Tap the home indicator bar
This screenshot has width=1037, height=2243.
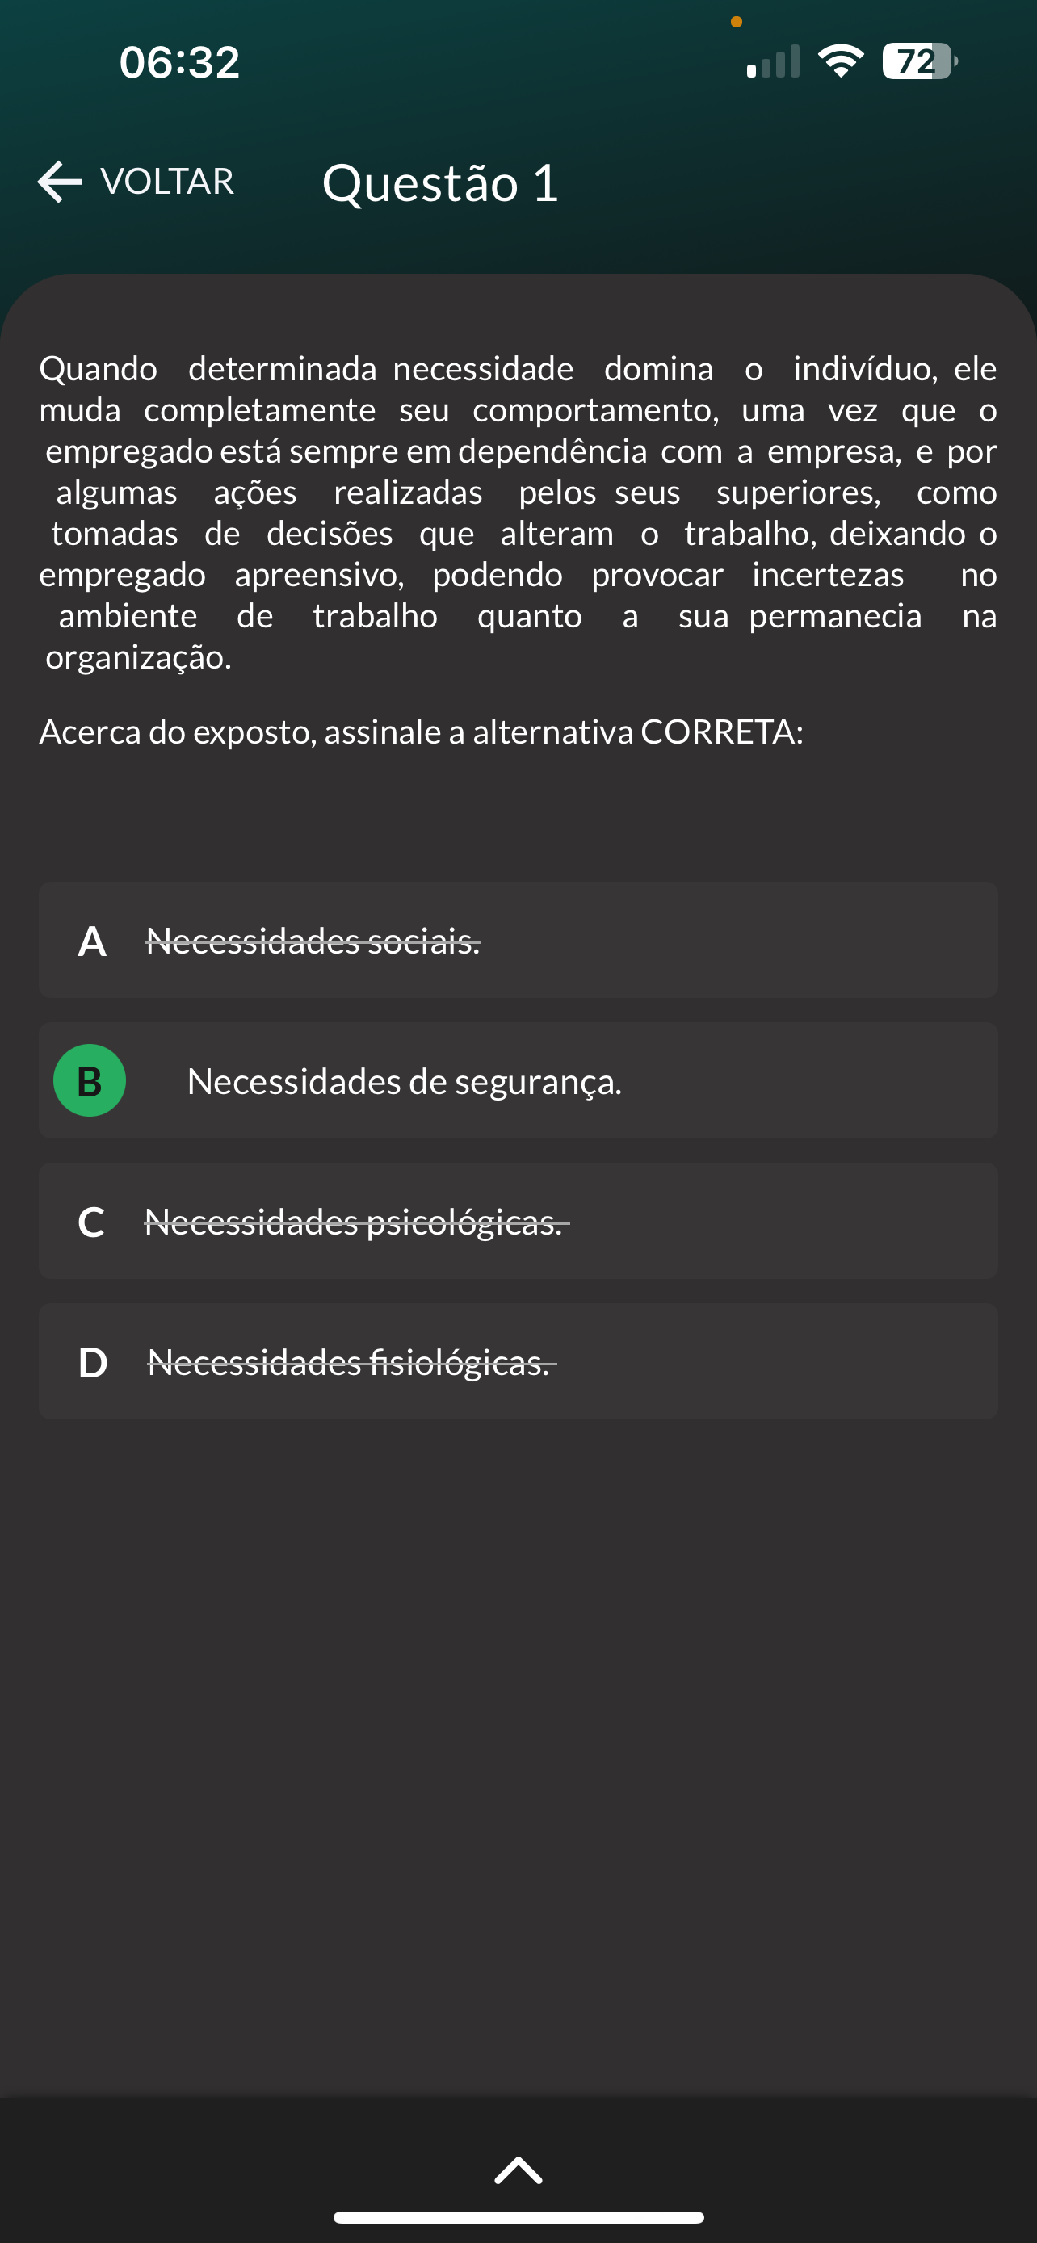tap(518, 2217)
